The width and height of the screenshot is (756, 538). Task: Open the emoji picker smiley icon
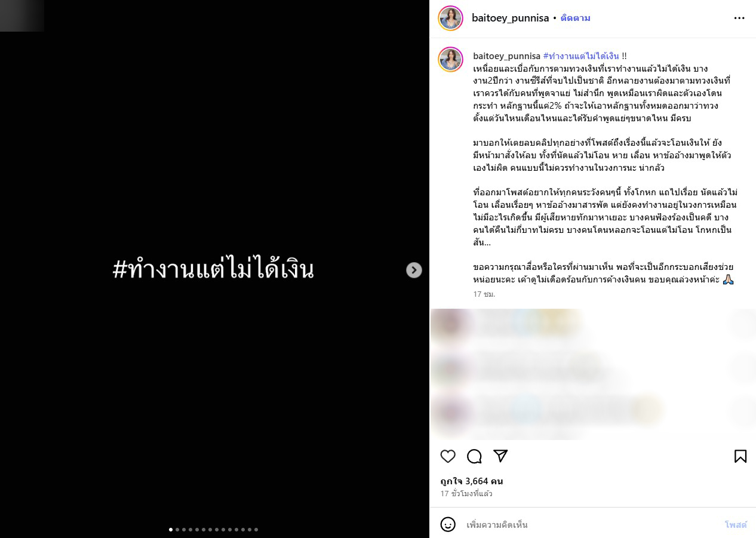tap(448, 524)
